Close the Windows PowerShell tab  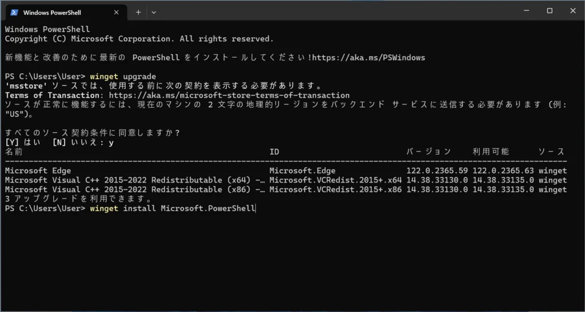coord(115,12)
